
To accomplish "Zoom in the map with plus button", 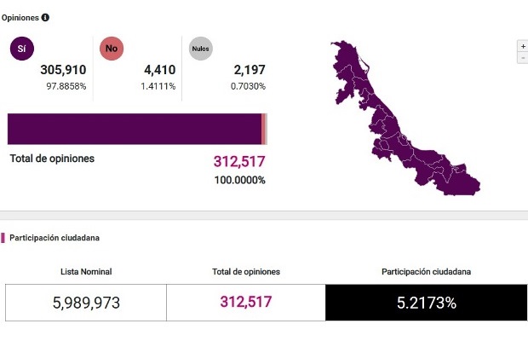I will click(x=523, y=46).
